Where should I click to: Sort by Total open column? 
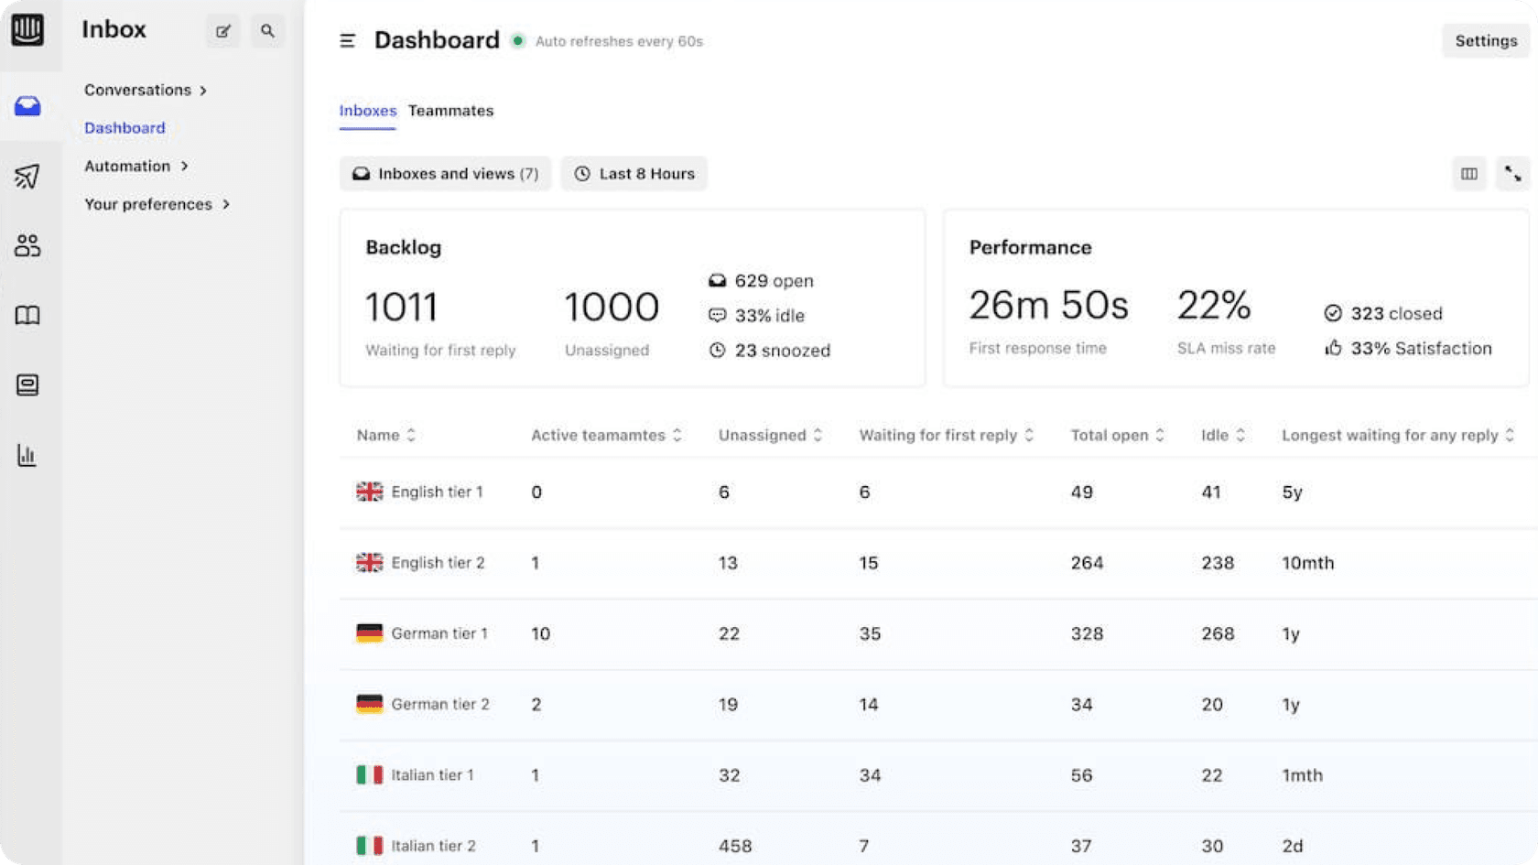coord(1118,435)
